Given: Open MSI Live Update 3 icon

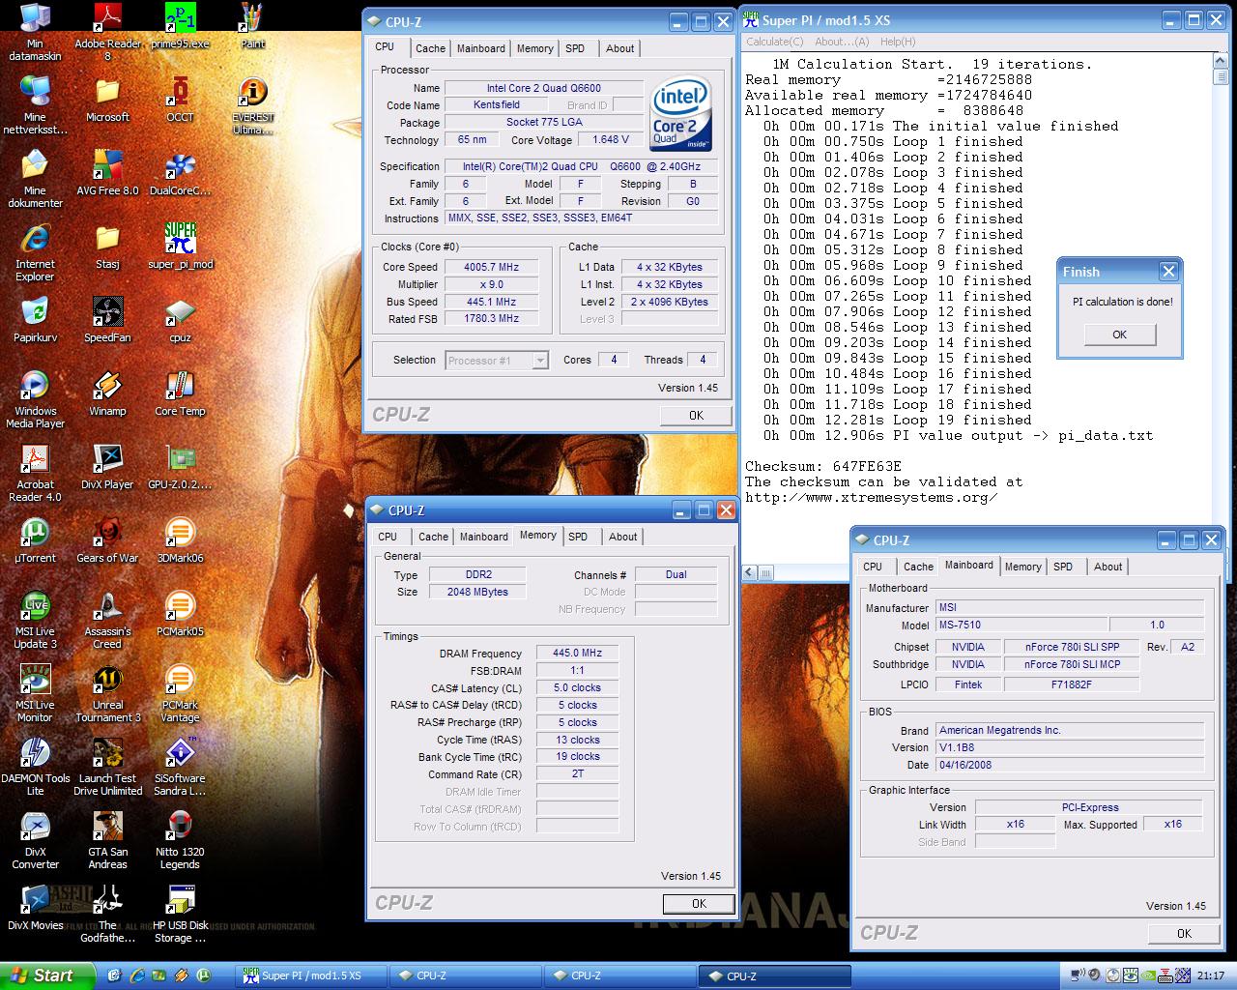Looking at the screenshot, I should tap(35, 620).
